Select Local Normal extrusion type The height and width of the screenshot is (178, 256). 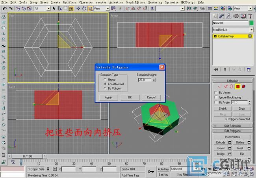point(105,84)
